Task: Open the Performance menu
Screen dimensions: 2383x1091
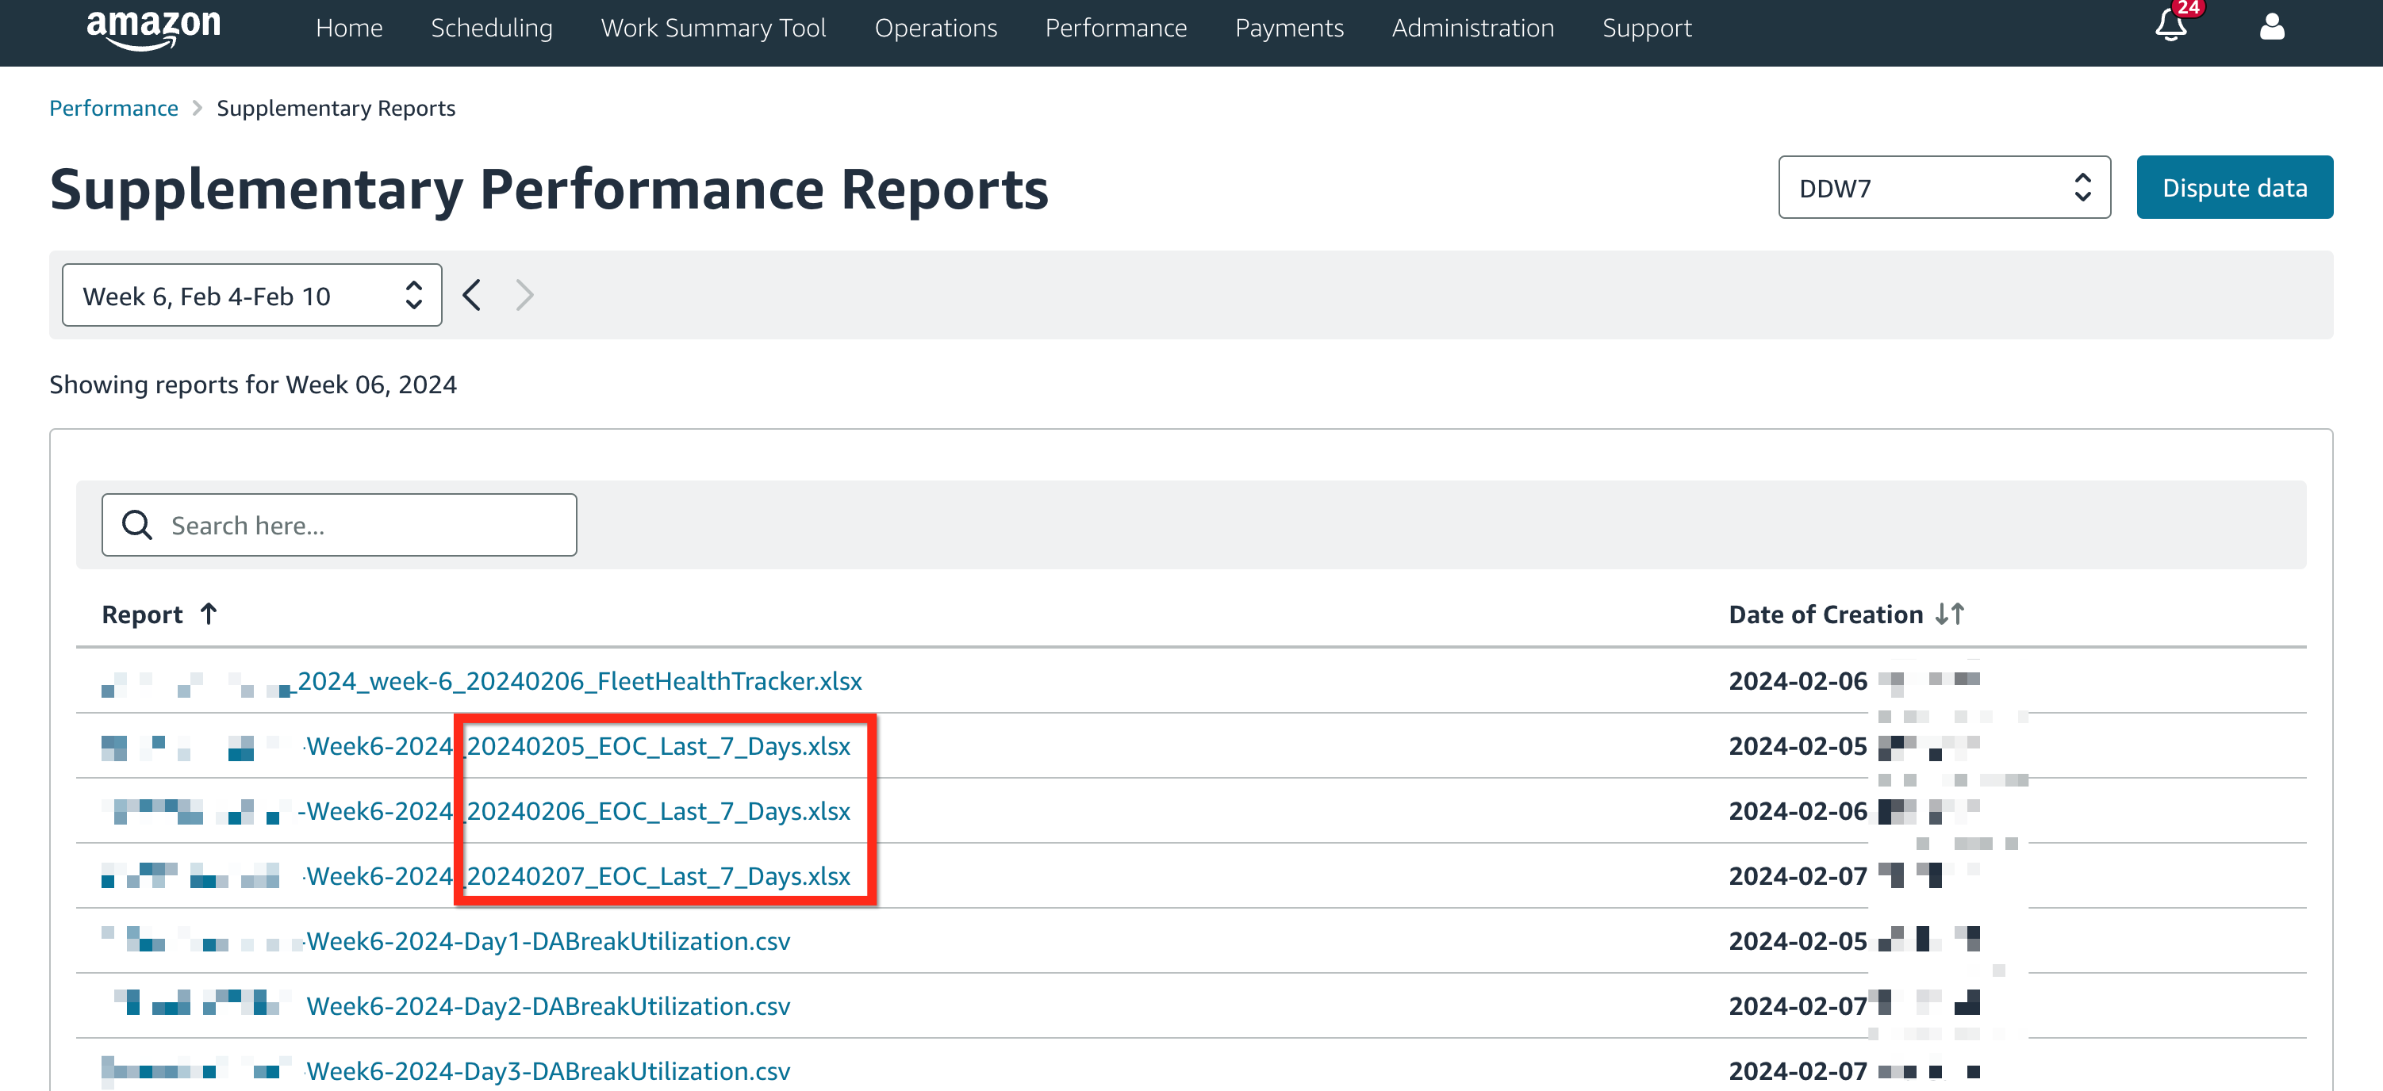Action: 1115,28
